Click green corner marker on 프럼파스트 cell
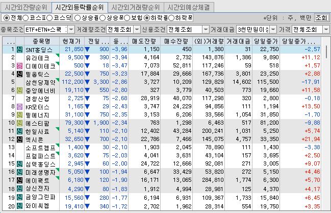Screen dimensions: 331x213 58,153
